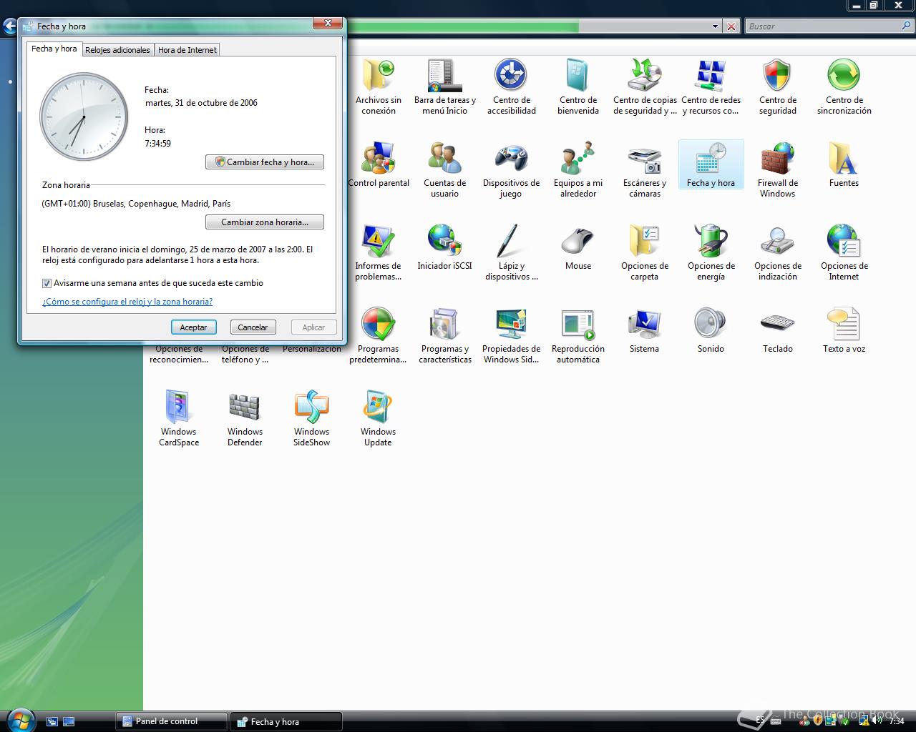Open Equipos a mi alrededor
Viewport: 916px width, 732px height.
[x=578, y=170]
